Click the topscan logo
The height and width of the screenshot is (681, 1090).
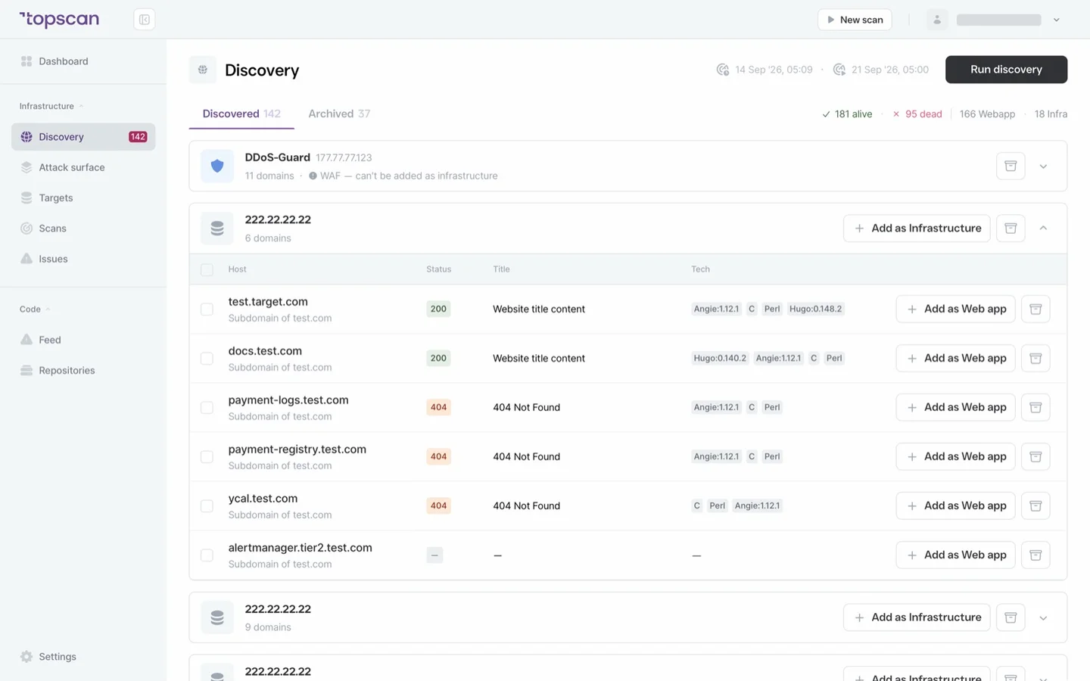click(59, 20)
